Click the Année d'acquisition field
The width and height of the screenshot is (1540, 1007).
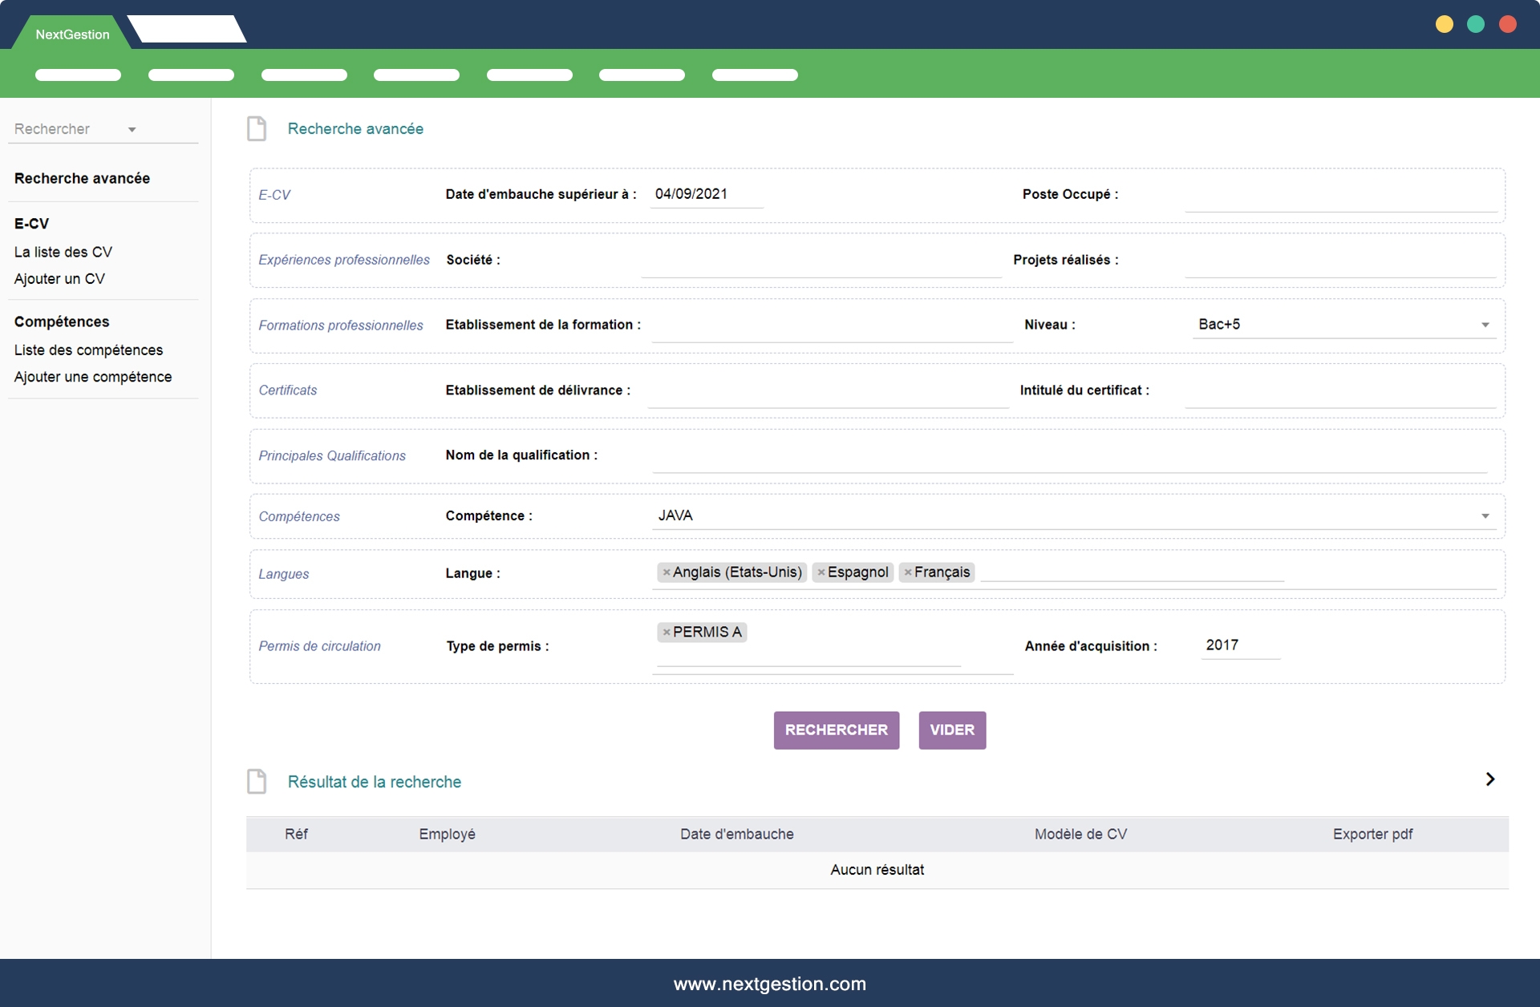[x=1239, y=645]
